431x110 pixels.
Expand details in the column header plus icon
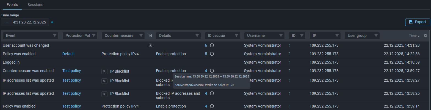coord(150,36)
